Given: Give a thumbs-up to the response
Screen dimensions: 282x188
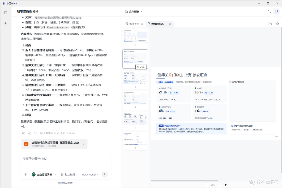Looking at the screenshot, I should coord(30,133).
